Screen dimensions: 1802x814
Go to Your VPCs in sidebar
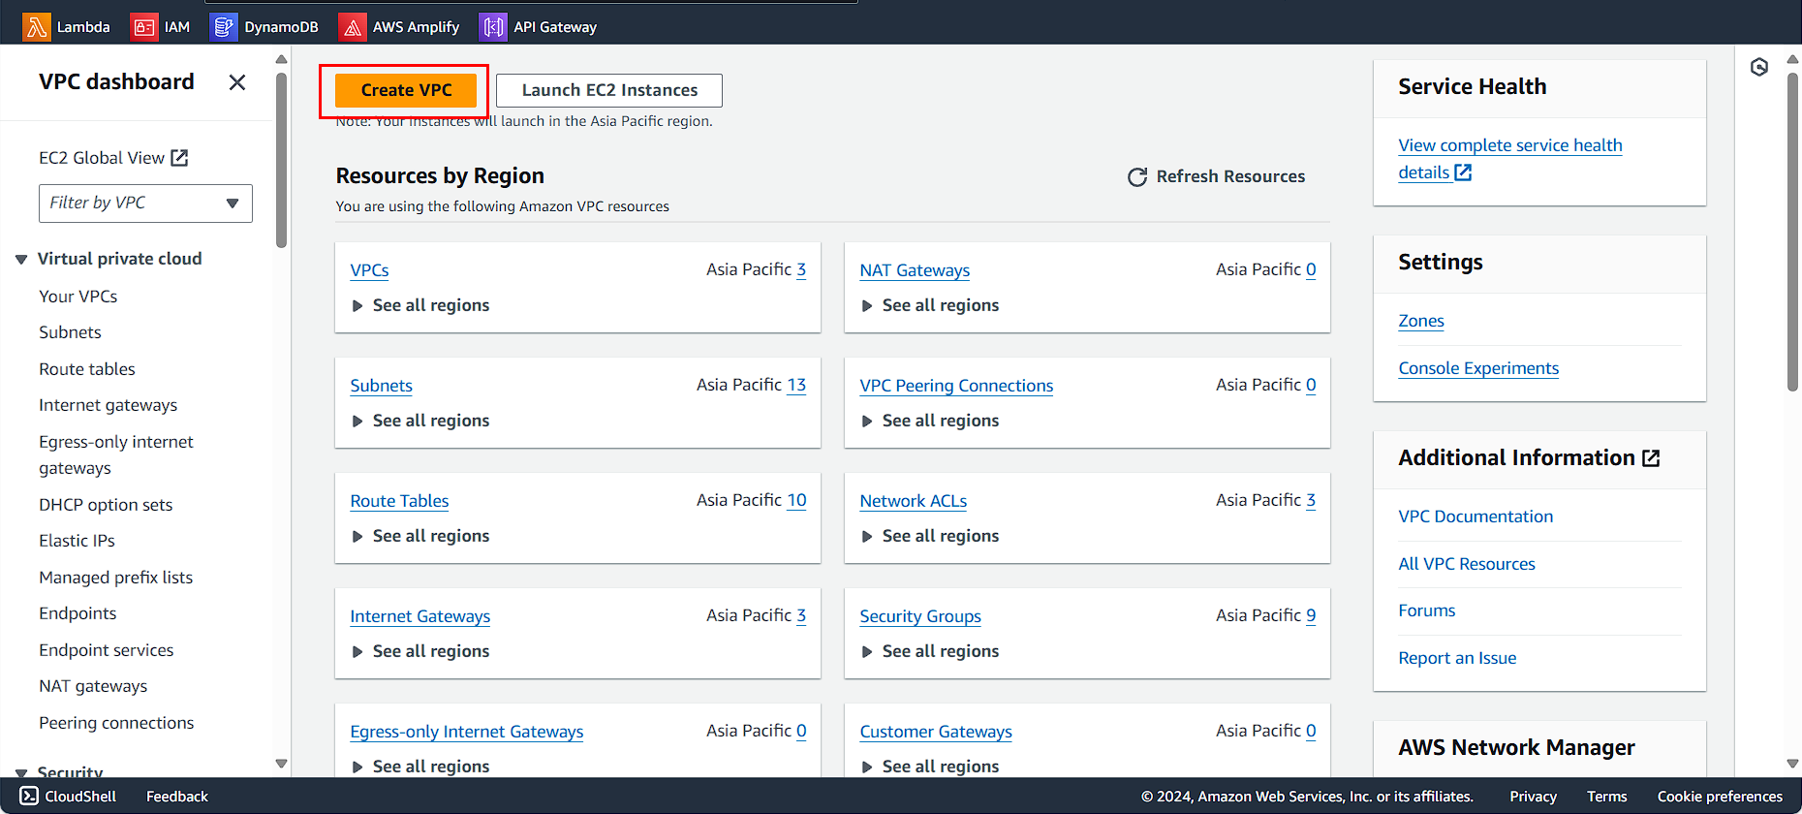coord(78,297)
